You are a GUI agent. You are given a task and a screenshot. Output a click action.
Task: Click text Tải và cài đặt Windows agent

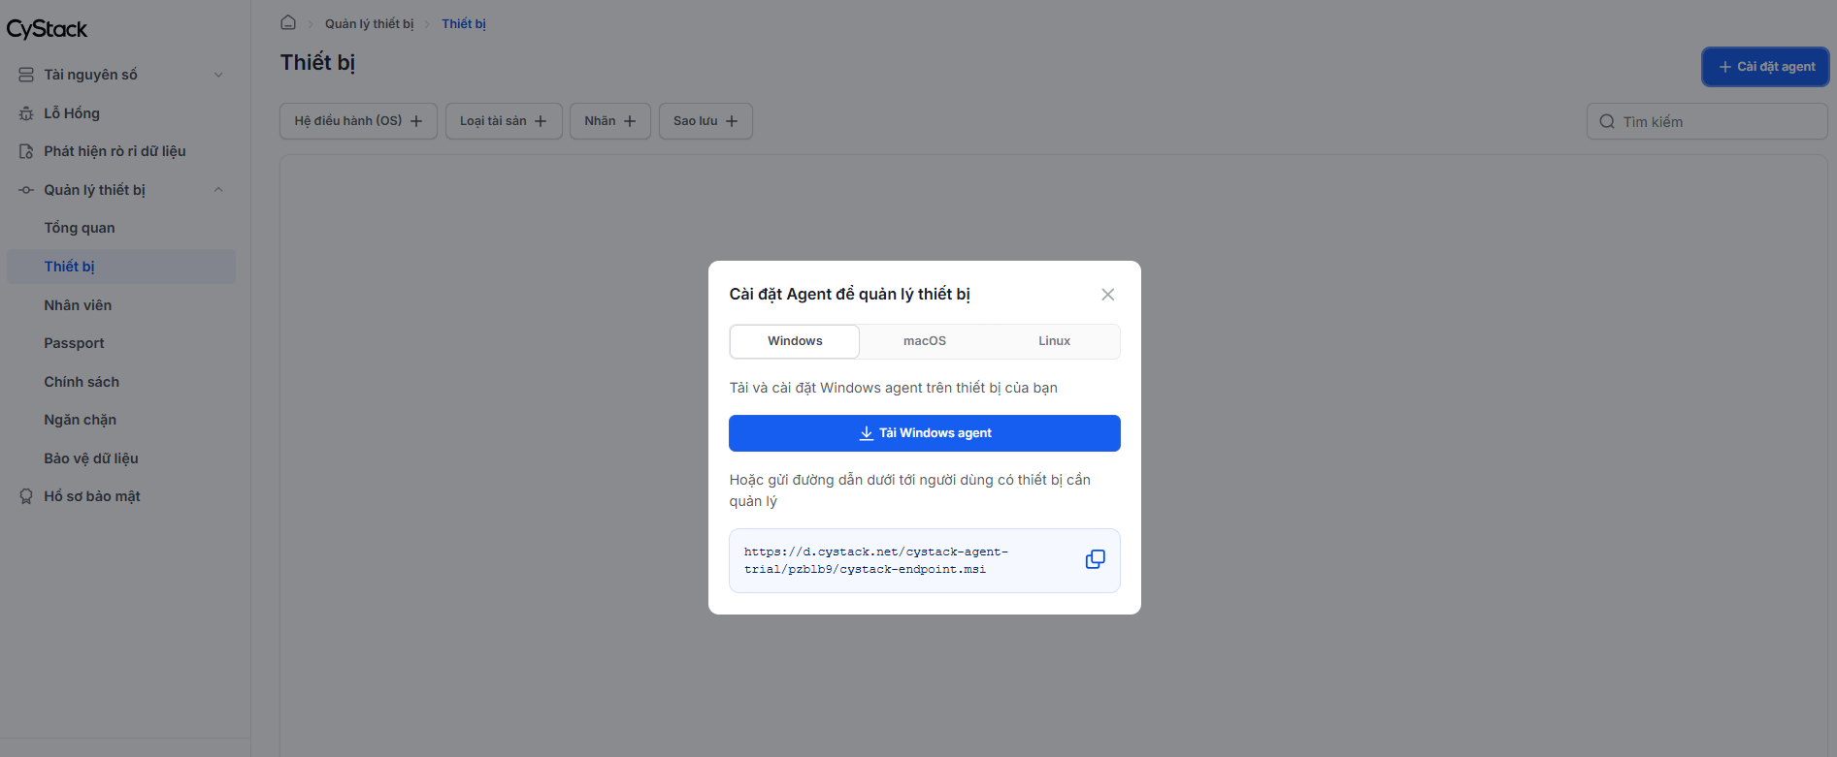(893, 388)
